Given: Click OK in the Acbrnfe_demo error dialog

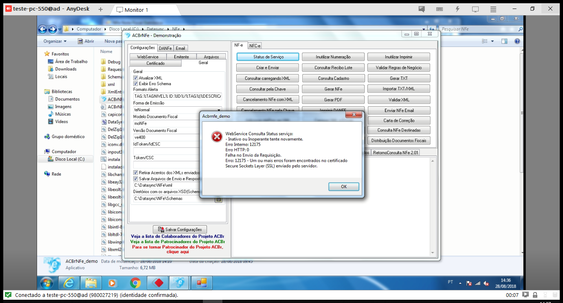Looking at the screenshot, I should point(344,187).
